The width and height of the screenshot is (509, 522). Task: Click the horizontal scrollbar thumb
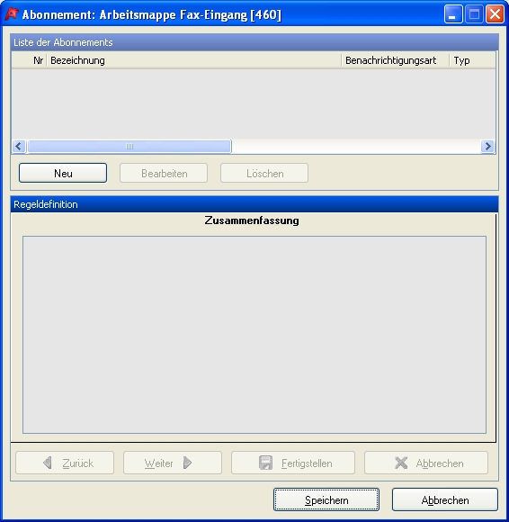(x=129, y=146)
